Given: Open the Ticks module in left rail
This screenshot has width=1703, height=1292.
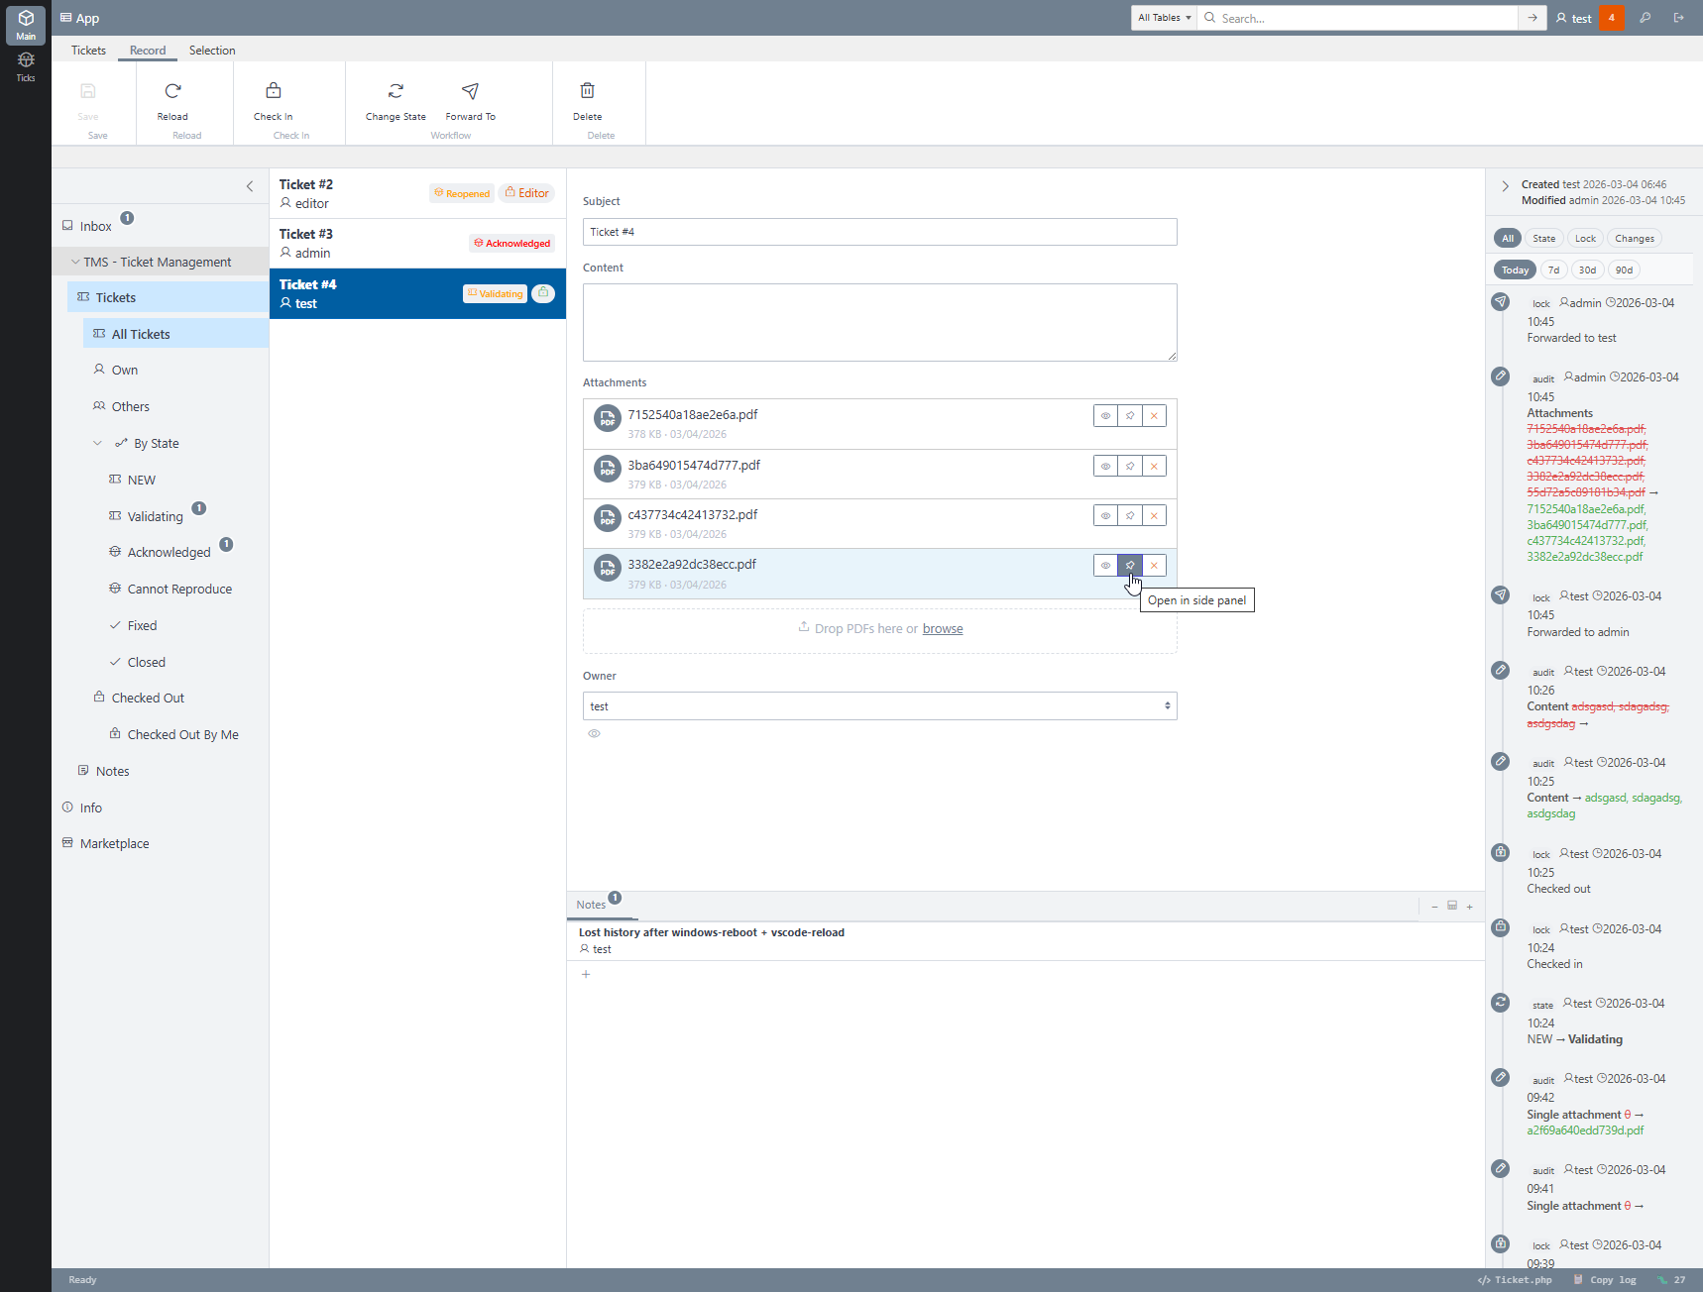Looking at the screenshot, I should [26, 65].
